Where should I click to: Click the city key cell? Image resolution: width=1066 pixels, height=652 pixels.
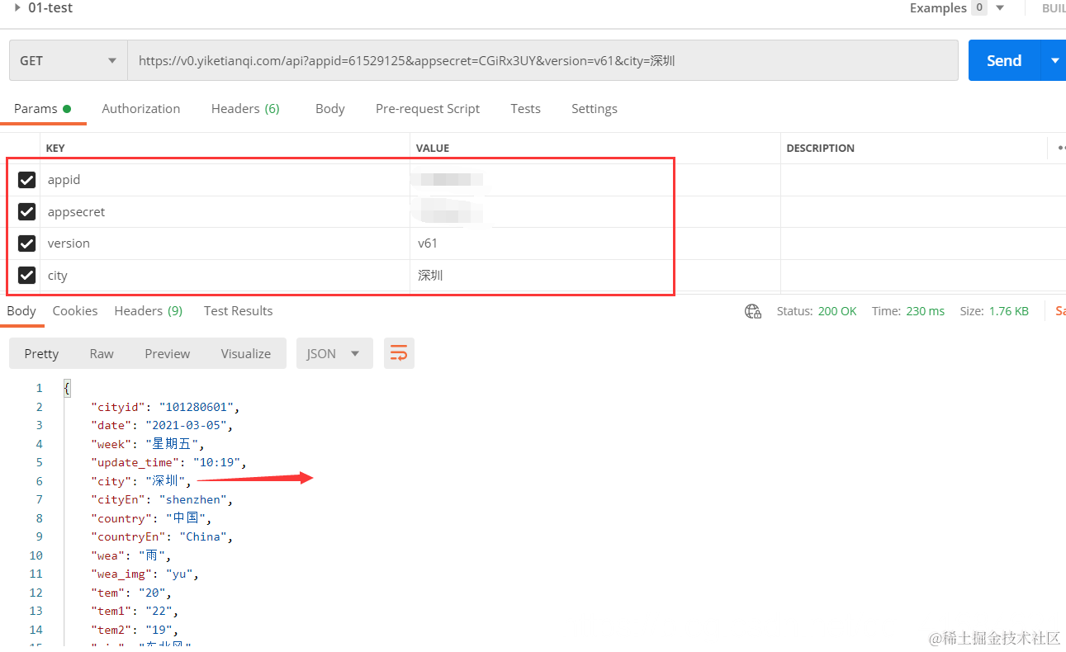coord(225,276)
